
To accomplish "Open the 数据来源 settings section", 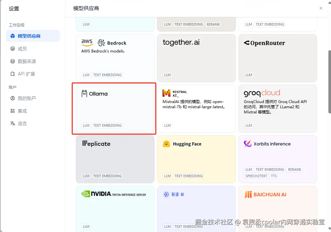I will click(33, 62).
